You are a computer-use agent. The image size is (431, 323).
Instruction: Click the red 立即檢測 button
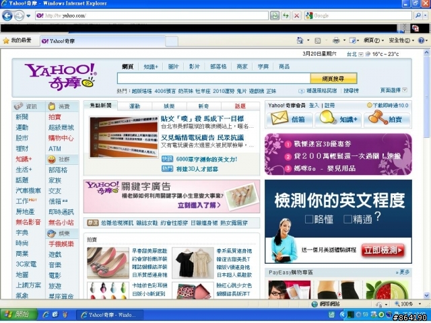pos(383,250)
